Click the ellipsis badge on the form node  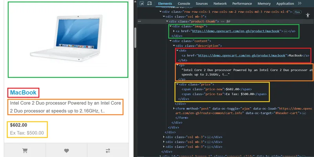[x=304, y=113]
